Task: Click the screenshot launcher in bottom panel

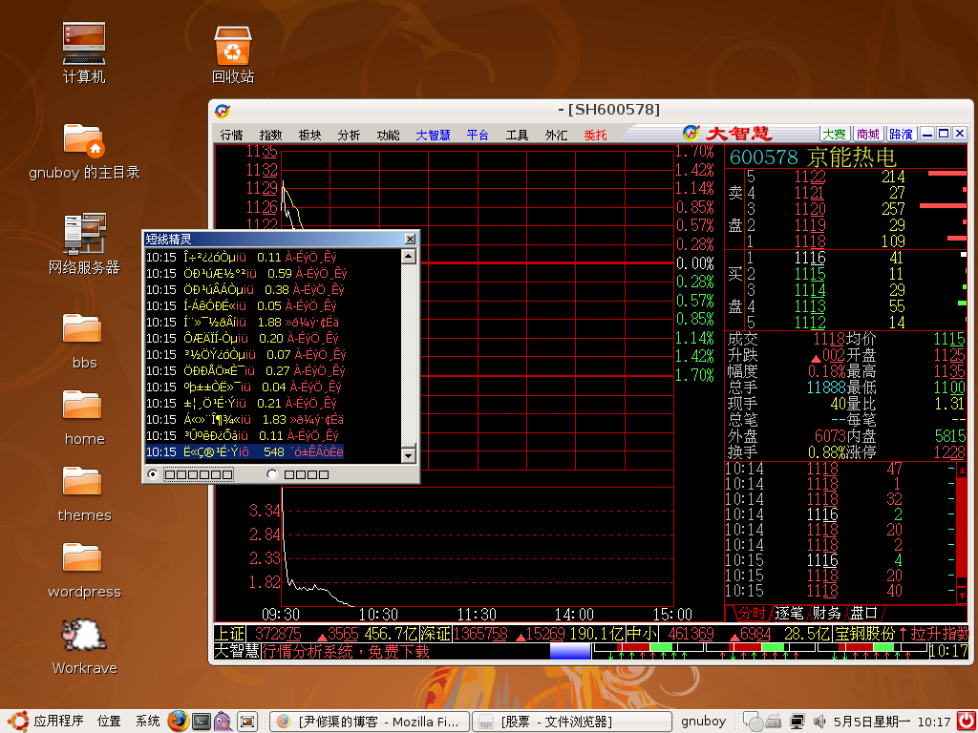Action: [x=247, y=722]
